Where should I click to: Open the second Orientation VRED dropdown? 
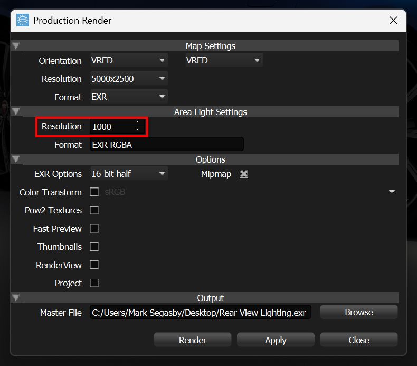point(224,60)
